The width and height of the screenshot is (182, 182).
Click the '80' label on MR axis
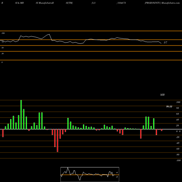(x=177, y=108)
